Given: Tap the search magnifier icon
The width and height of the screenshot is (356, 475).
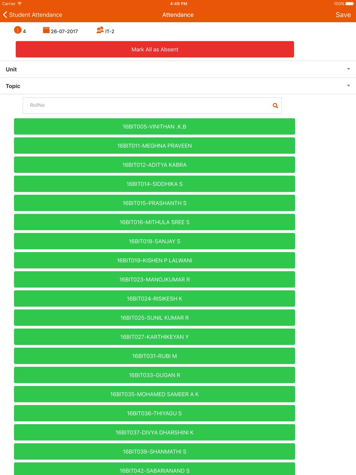Looking at the screenshot, I should pos(275,105).
